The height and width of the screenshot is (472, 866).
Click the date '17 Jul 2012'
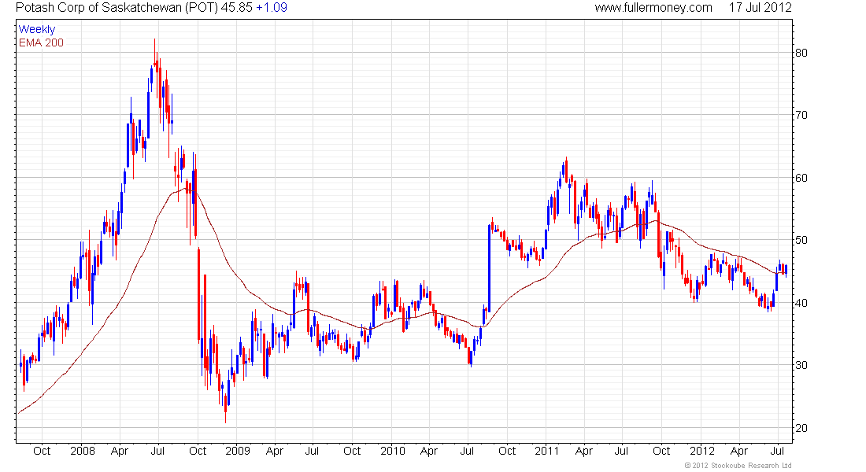pos(760,8)
